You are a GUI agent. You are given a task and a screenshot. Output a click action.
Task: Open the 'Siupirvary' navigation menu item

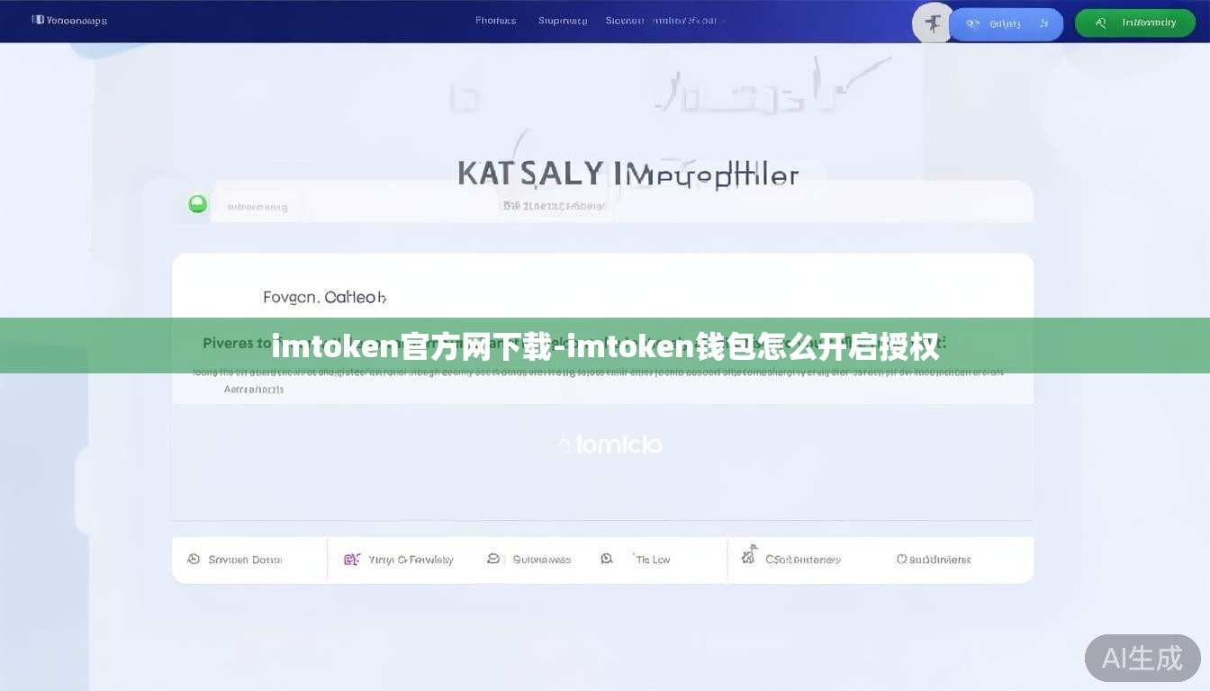click(563, 21)
